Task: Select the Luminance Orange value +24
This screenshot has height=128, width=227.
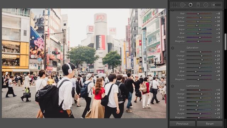Action: tap(217, 94)
